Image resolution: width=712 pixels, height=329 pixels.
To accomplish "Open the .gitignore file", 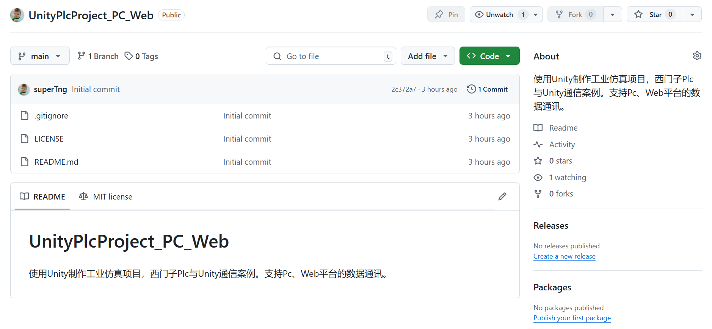I will [52, 116].
